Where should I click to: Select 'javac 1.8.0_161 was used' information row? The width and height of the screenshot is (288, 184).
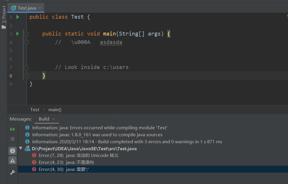97,135
